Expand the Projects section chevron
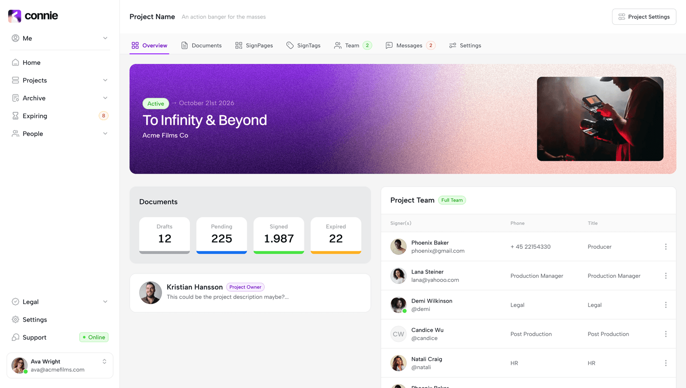686x388 pixels. [x=105, y=81]
